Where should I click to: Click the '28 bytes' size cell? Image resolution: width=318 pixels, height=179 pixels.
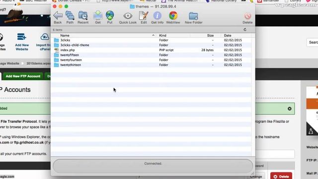pyautogui.click(x=207, y=50)
